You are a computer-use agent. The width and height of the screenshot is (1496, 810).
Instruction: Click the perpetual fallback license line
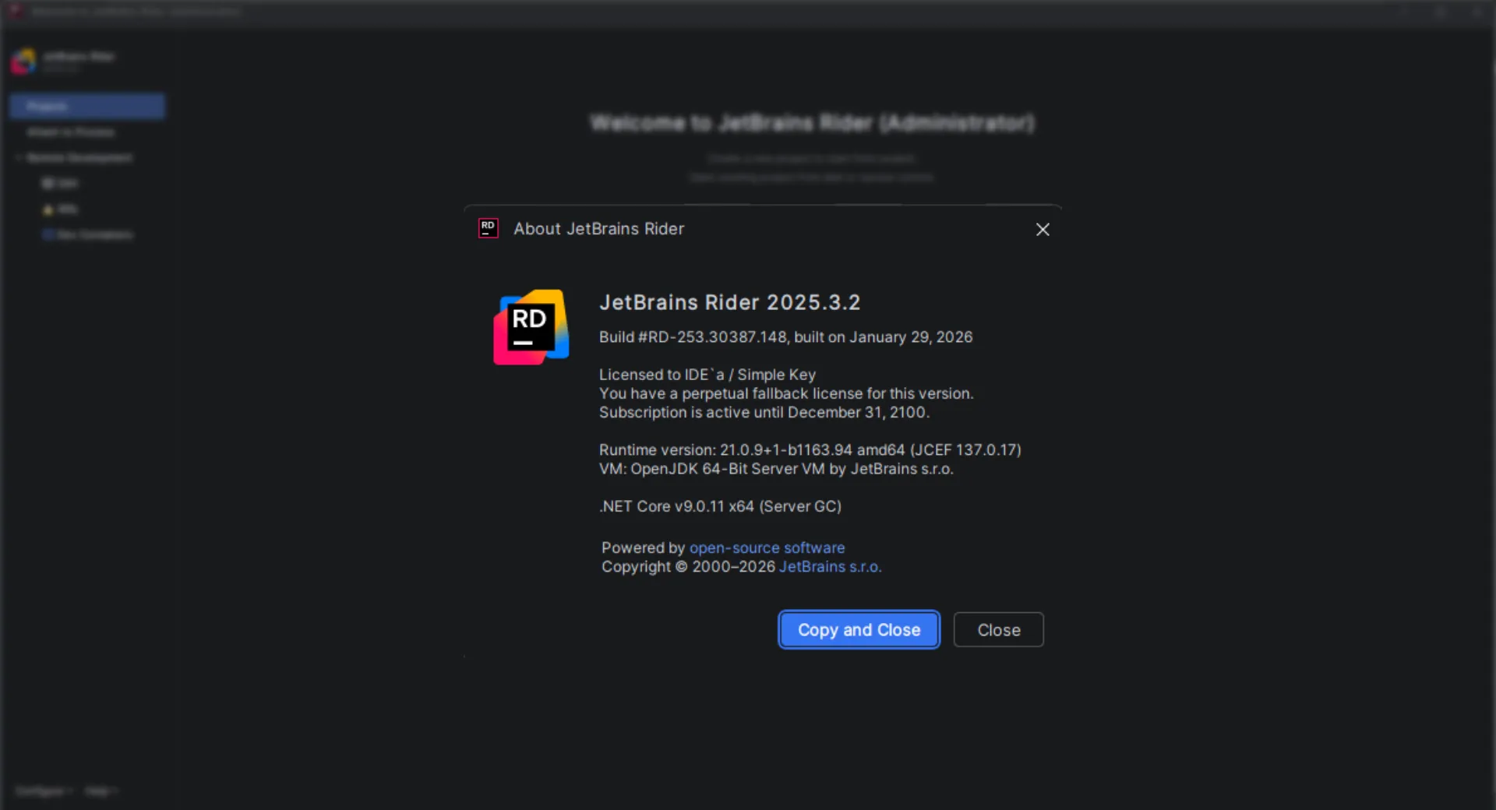point(786,393)
